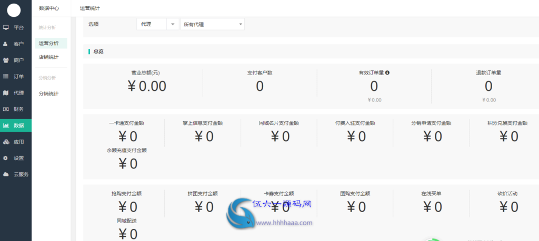Viewport: 539px width, 241px height.
Task: Click the 在线买单 label
Action: tap(432, 193)
